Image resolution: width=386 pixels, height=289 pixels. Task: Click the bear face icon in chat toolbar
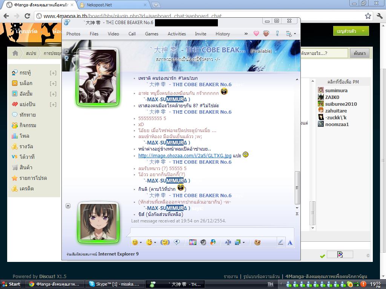click(x=257, y=243)
